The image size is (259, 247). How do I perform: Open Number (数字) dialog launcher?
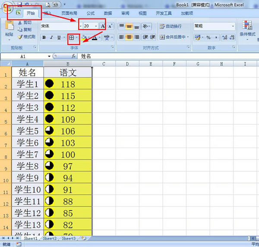click(234, 47)
